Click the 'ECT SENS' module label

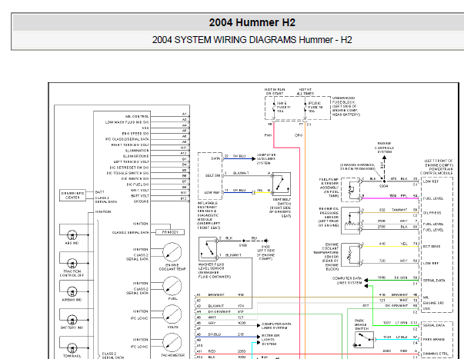pyautogui.click(x=432, y=246)
